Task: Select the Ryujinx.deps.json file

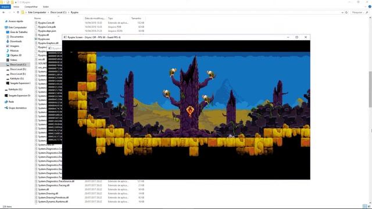Action: click(x=47, y=31)
